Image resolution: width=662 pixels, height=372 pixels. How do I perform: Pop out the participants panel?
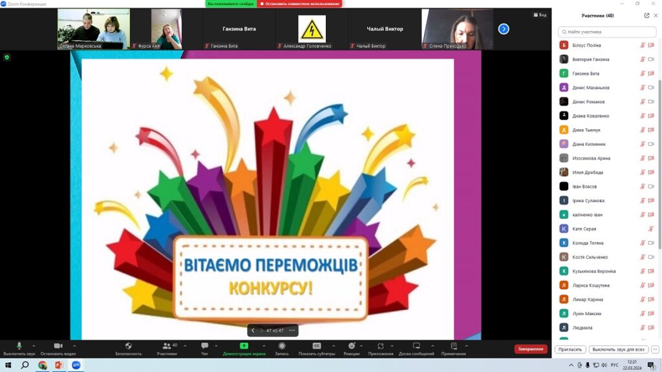[x=646, y=15]
